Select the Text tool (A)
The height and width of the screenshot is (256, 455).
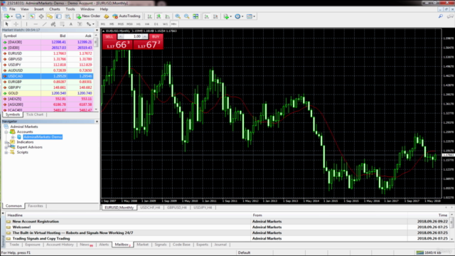(x=71, y=24)
